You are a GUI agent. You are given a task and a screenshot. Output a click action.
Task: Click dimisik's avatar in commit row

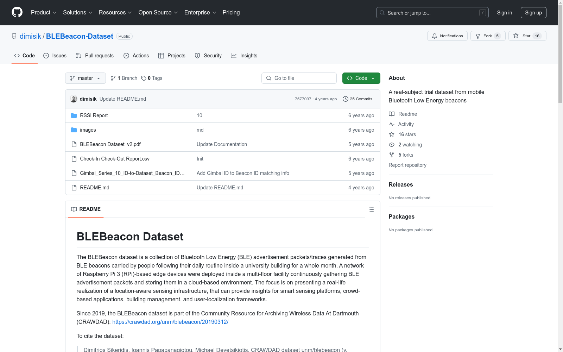74,99
